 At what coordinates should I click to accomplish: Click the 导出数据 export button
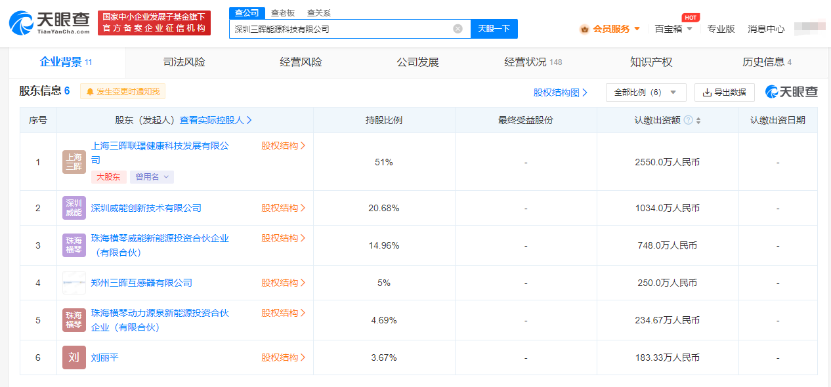[725, 92]
